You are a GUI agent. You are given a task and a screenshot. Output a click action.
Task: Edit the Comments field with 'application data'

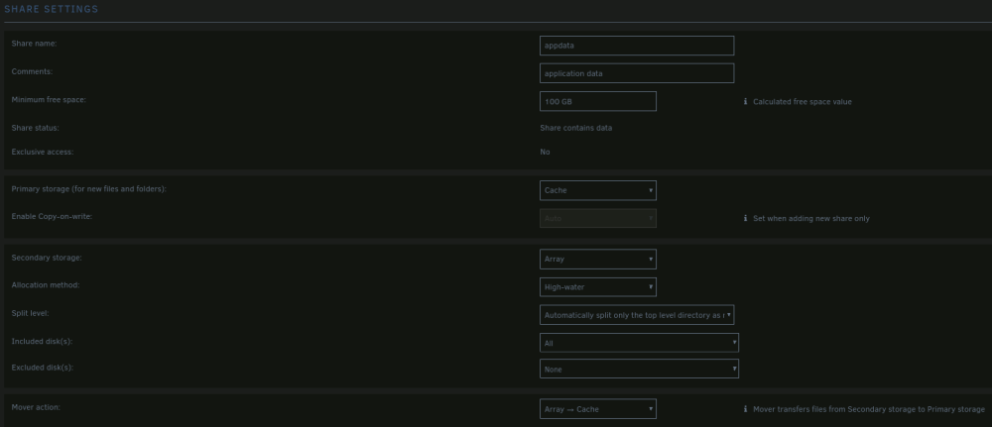point(637,73)
